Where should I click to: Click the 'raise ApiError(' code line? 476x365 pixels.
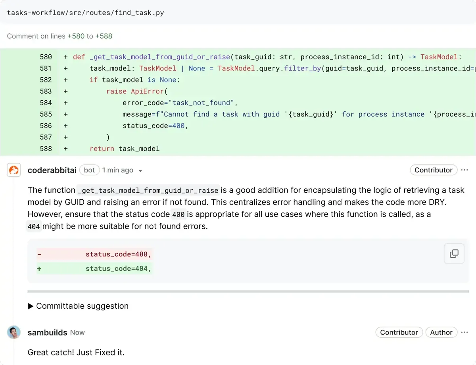point(137,91)
